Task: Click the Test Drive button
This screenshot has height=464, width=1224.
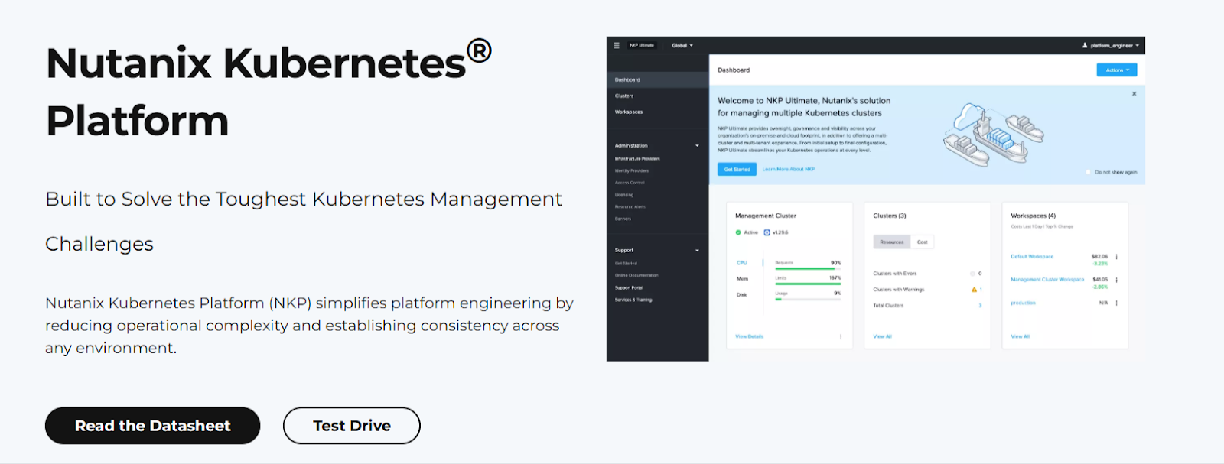Action: coord(352,426)
